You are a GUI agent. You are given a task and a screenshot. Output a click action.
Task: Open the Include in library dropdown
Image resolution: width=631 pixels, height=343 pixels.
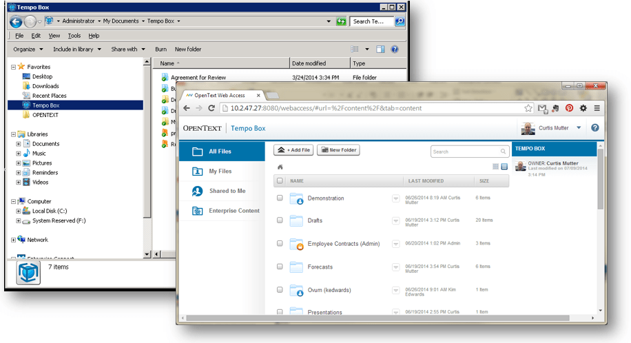(x=77, y=49)
